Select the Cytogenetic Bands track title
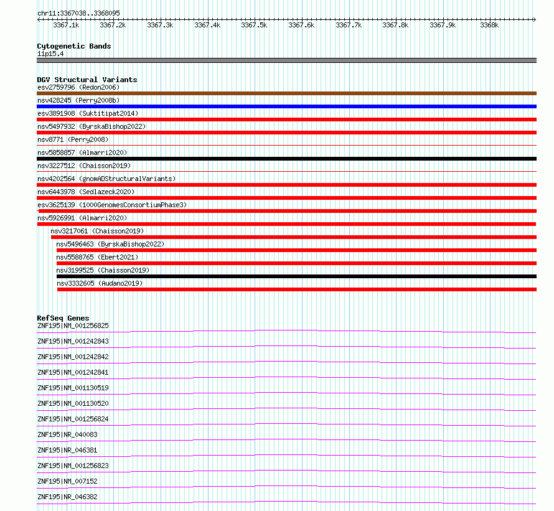Screen dimensions: 554x511 click(x=74, y=46)
